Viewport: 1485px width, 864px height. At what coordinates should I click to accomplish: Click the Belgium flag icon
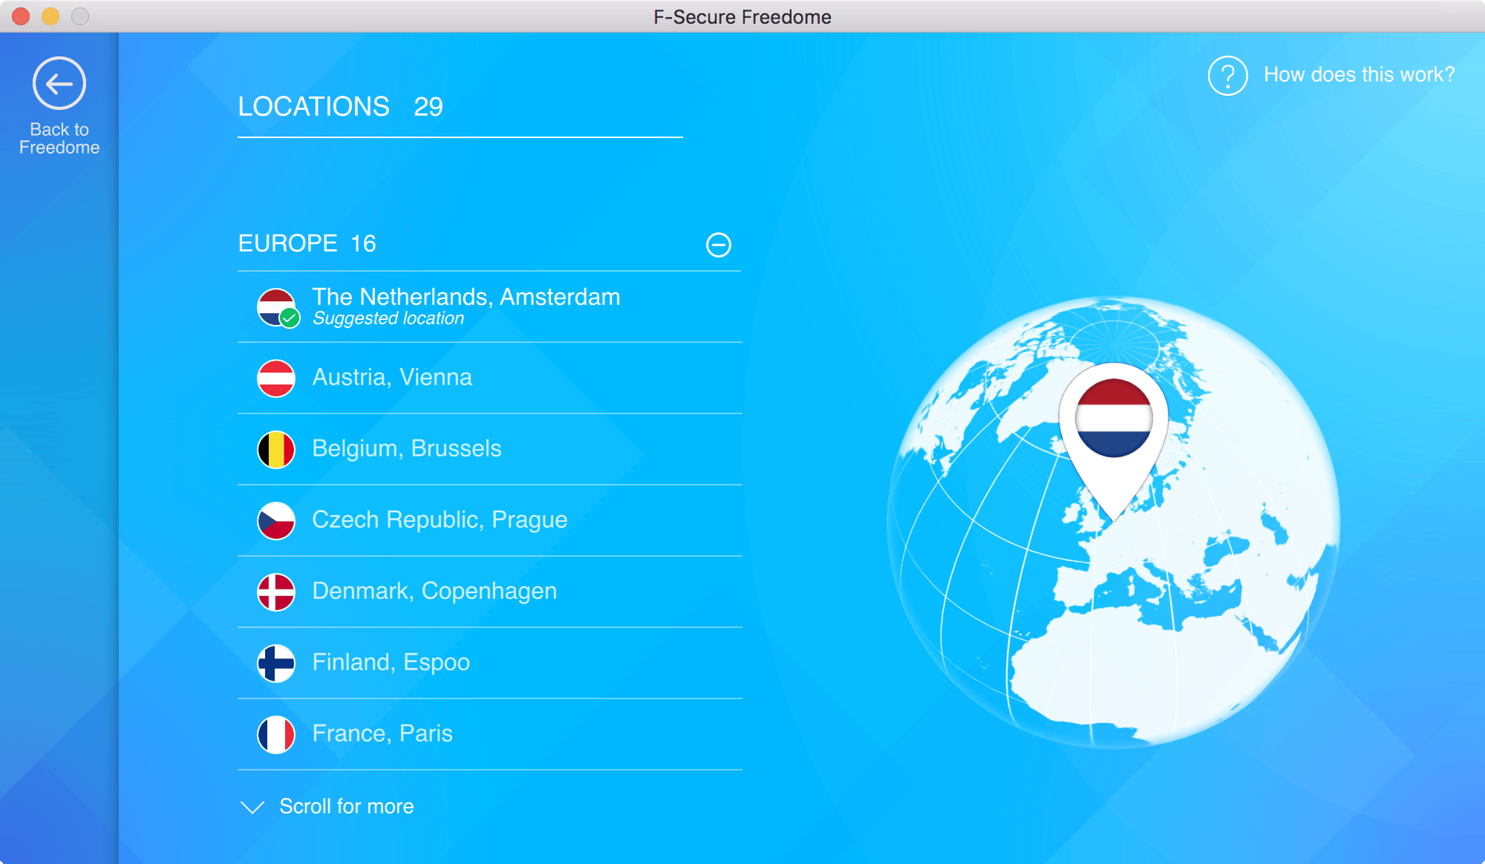tap(276, 449)
